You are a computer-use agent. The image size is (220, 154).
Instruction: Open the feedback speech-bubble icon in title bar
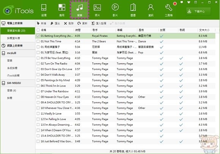(x=182, y=2)
